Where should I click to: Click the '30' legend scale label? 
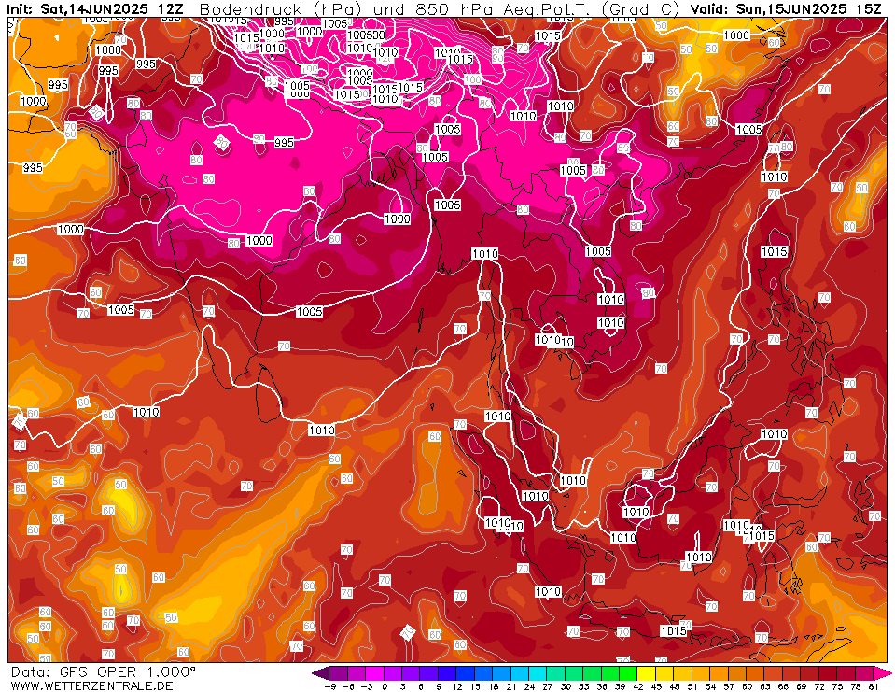[565, 686]
